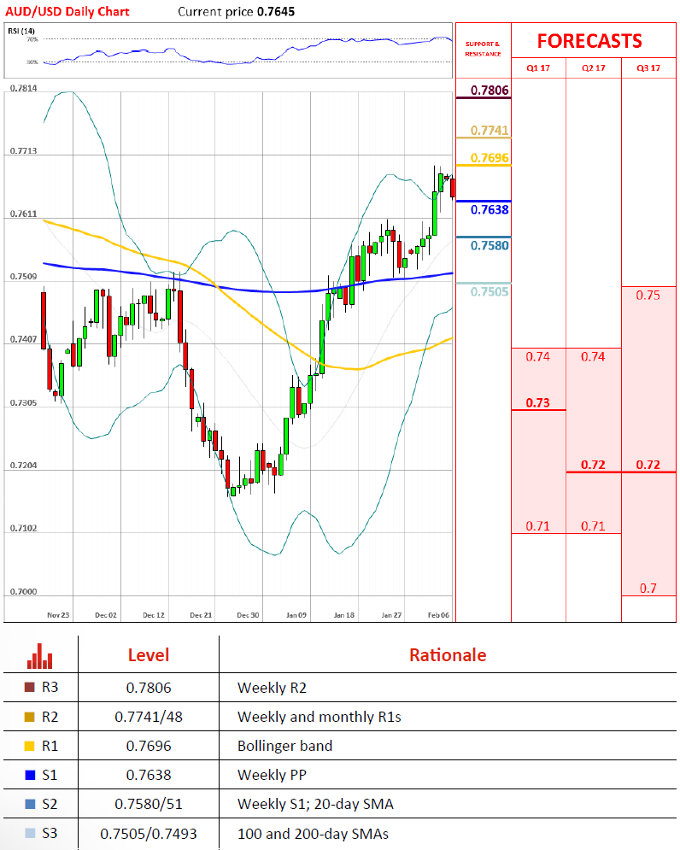The width and height of the screenshot is (680, 850).
Task: Click the 0.71 Q1 17 forecast value
Action: click(538, 526)
